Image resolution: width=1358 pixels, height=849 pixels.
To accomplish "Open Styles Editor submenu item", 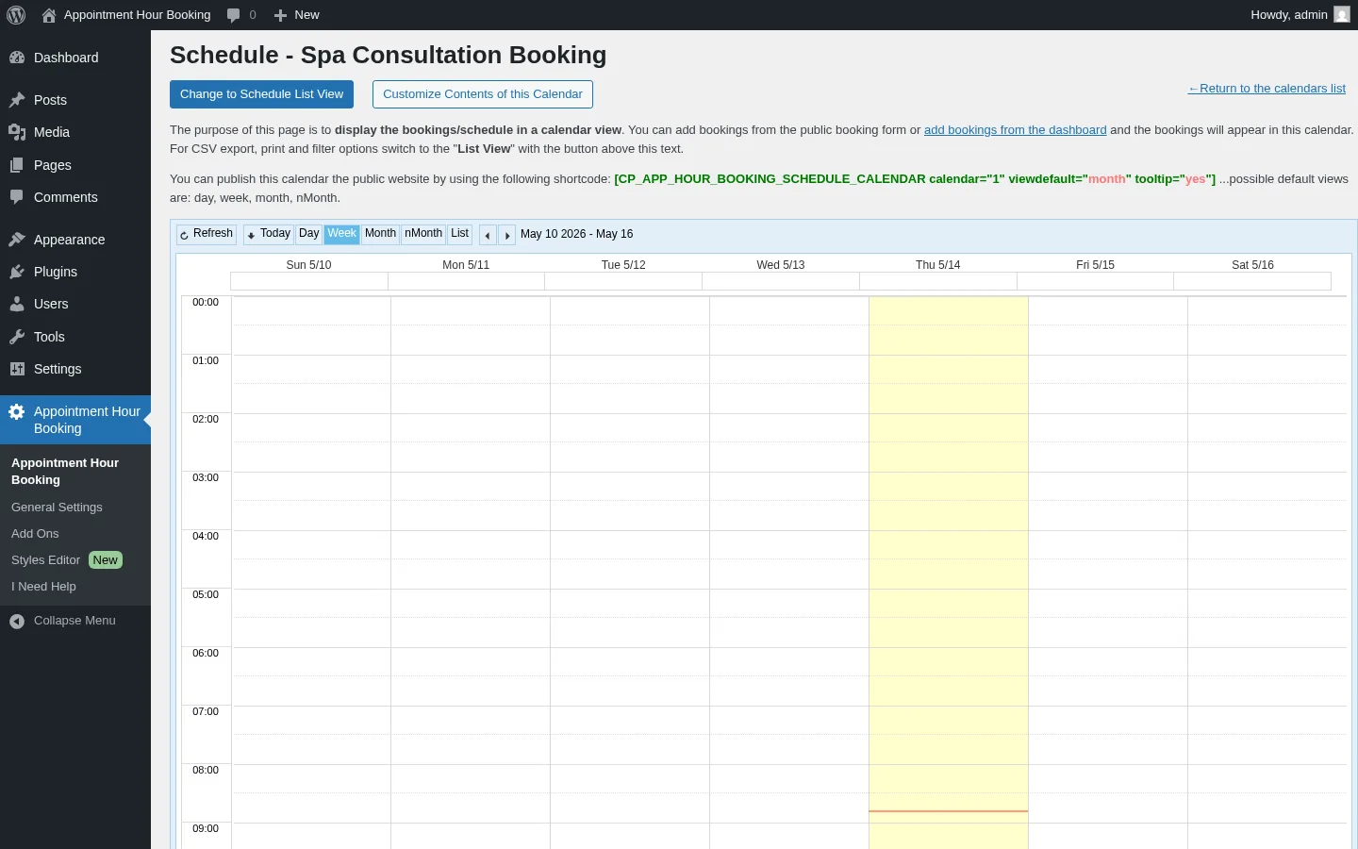I will pyautogui.click(x=66, y=560).
